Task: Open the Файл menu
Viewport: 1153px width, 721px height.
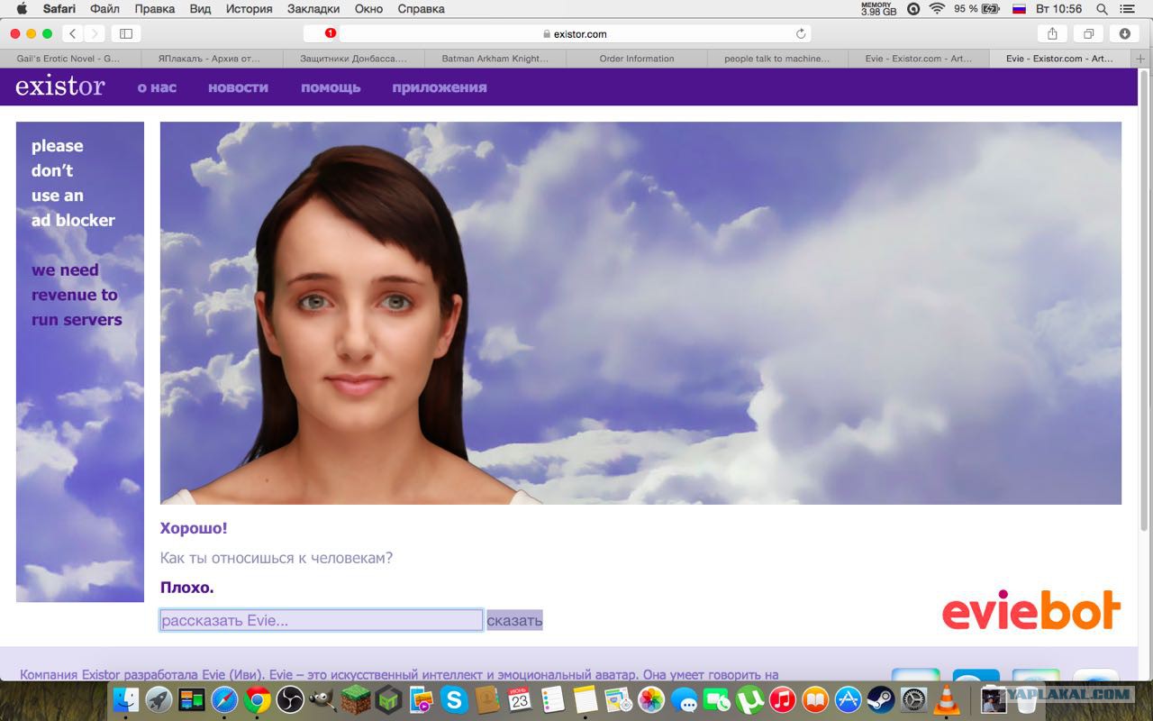Action: pos(104,9)
